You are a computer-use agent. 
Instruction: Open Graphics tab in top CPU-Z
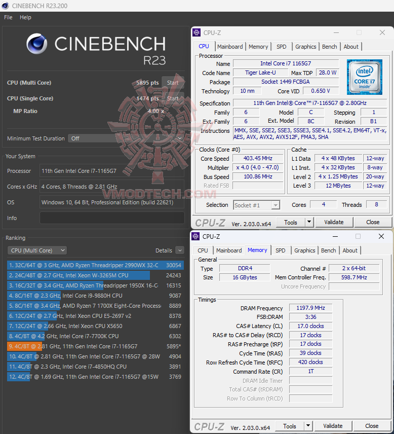point(305,47)
